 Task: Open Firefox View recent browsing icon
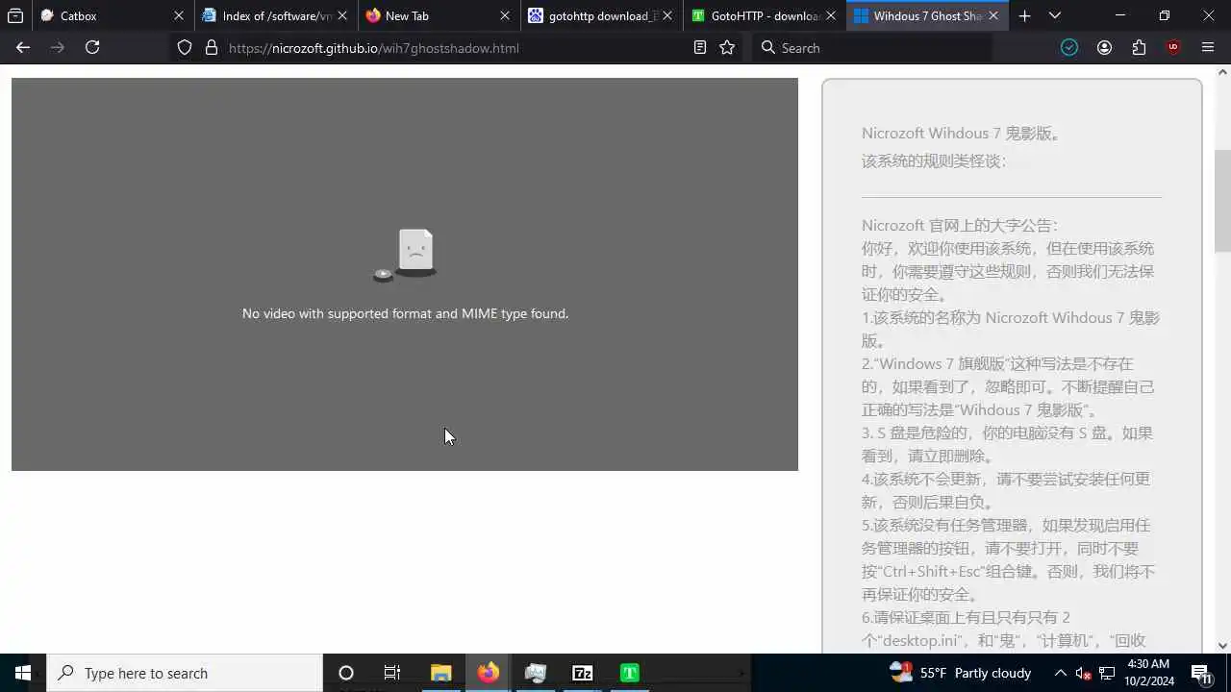tap(15, 15)
